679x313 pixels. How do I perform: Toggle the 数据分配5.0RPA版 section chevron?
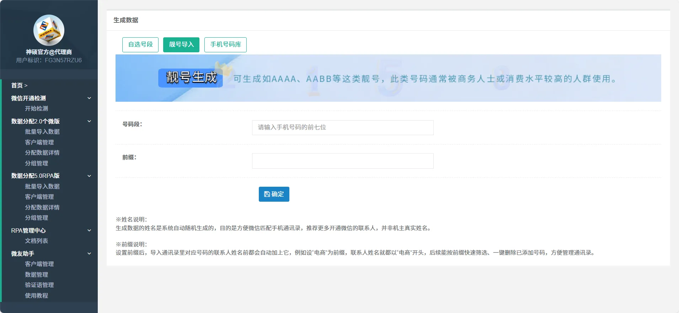[90, 176]
